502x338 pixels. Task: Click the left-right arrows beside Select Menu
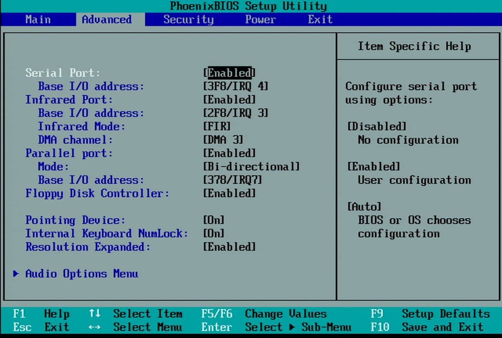point(95,327)
